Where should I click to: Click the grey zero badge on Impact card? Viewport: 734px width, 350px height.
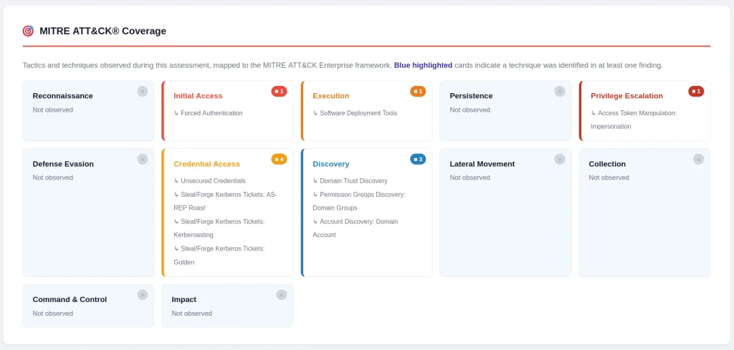tap(282, 295)
